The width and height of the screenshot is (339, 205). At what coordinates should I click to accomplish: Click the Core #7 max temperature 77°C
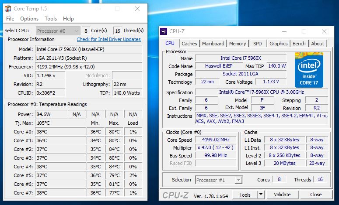coord(114,193)
